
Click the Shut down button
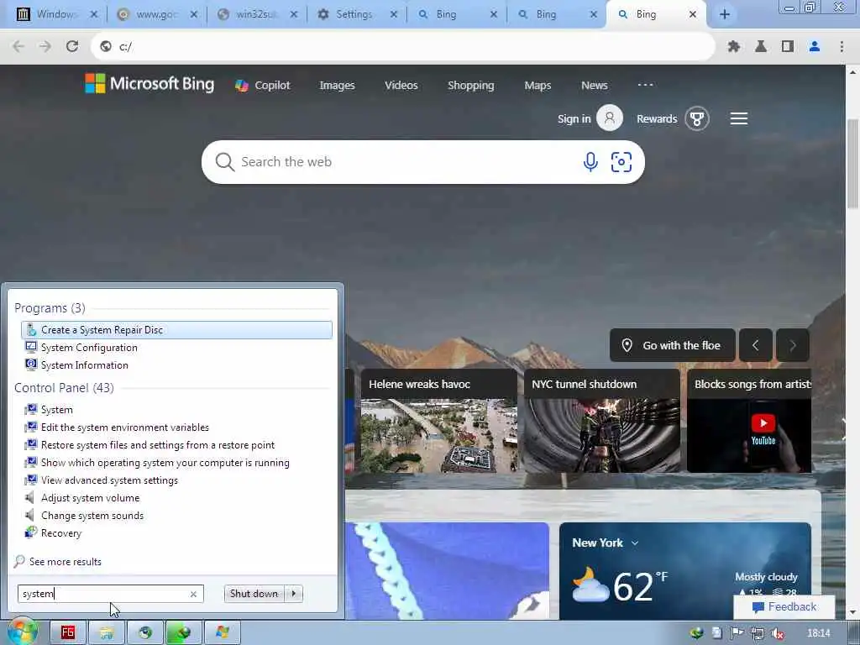254,594
